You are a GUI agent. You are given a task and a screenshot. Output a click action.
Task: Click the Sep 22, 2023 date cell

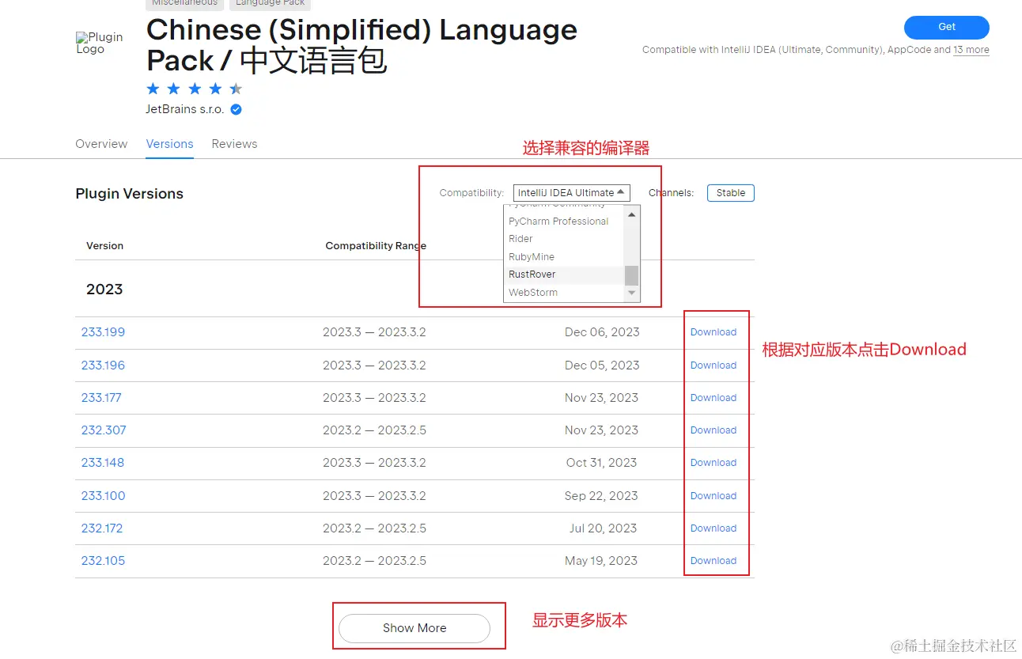point(601,496)
